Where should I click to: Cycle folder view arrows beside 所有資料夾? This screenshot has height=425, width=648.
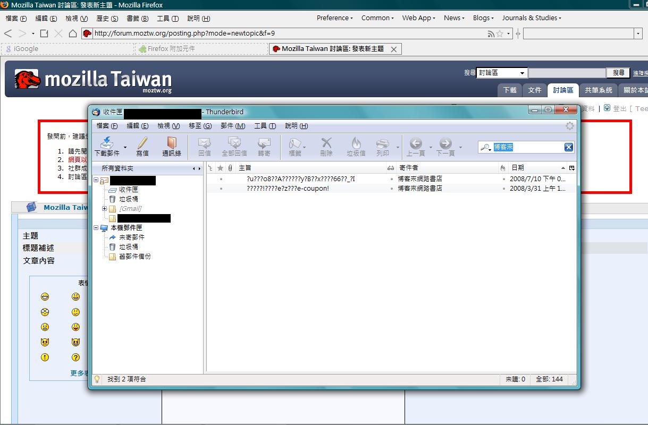pos(197,168)
